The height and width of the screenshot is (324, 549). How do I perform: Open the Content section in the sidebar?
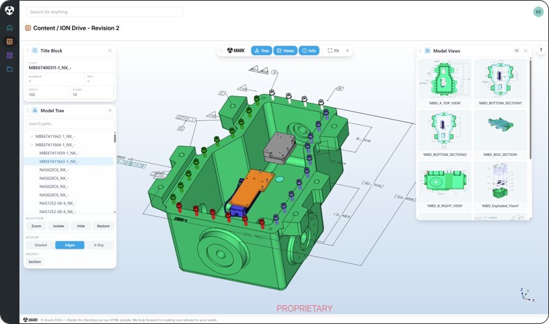9,41
